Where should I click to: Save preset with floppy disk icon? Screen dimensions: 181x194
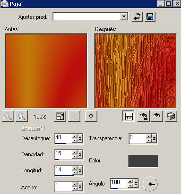[x=150, y=17]
